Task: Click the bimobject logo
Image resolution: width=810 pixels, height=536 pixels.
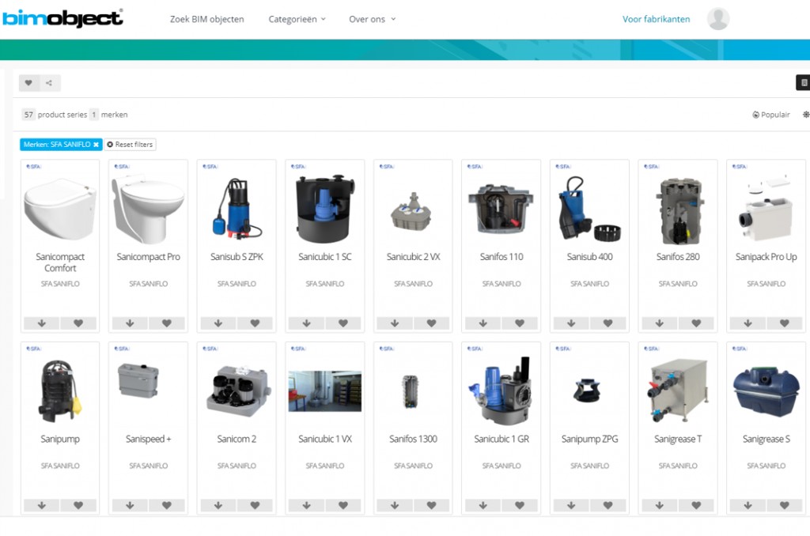Action: click(x=62, y=18)
